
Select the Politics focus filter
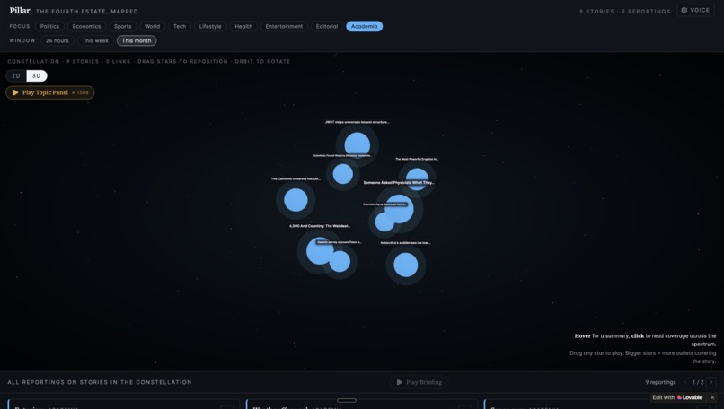coord(49,26)
